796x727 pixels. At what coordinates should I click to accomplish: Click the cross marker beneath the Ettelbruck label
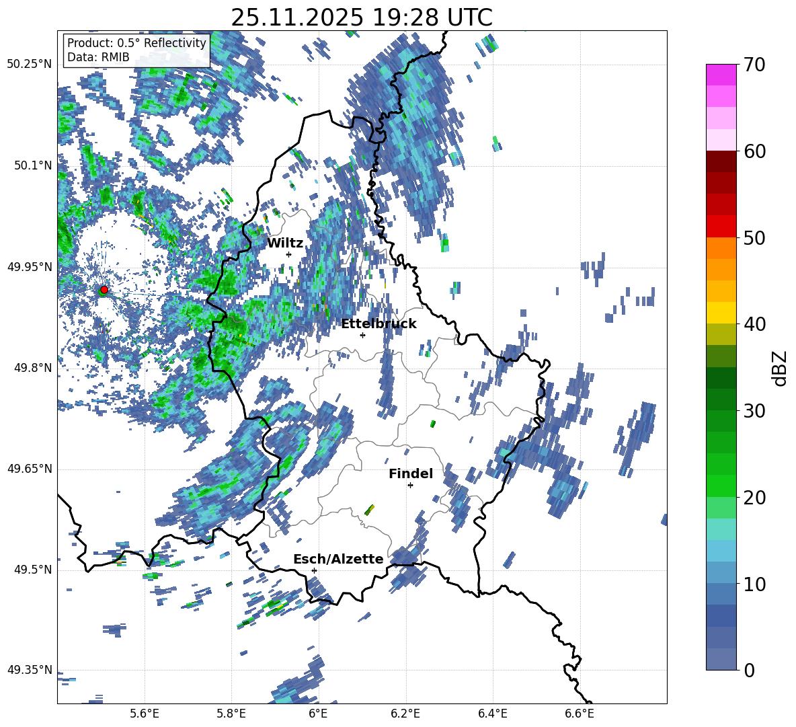[x=362, y=335]
